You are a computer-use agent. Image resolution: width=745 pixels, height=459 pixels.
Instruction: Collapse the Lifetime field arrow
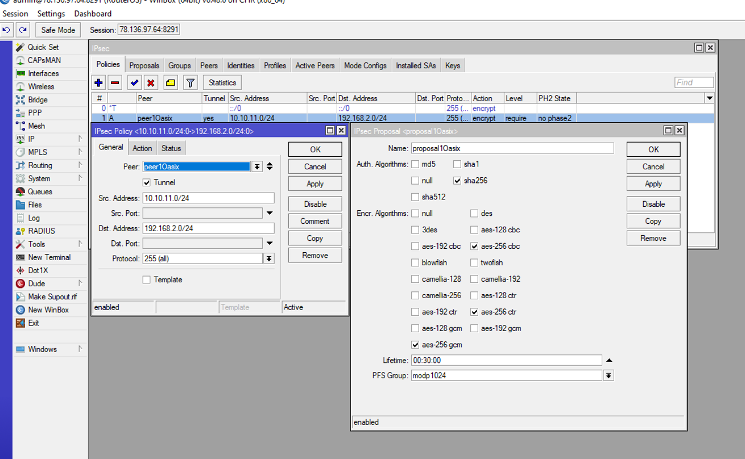(x=609, y=360)
